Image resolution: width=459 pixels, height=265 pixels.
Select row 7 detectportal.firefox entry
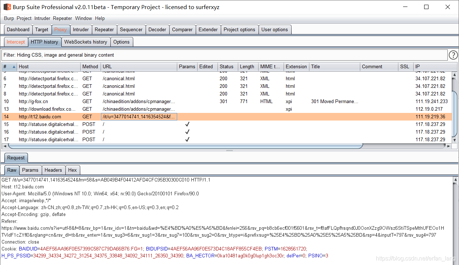point(227,86)
